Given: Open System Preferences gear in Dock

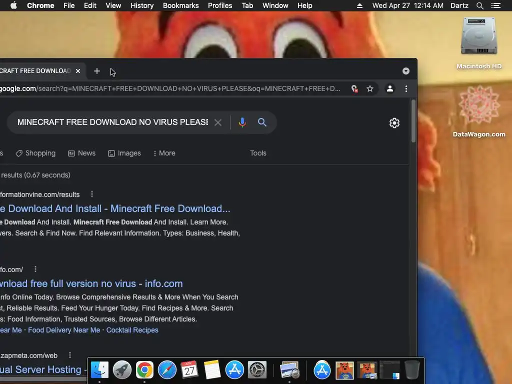Looking at the screenshot, I should (x=257, y=370).
